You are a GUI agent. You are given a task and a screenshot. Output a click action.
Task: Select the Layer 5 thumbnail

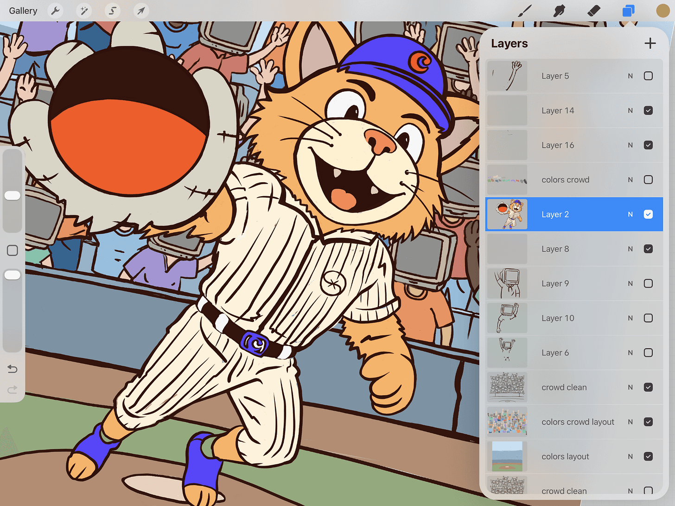click(507, 76)
